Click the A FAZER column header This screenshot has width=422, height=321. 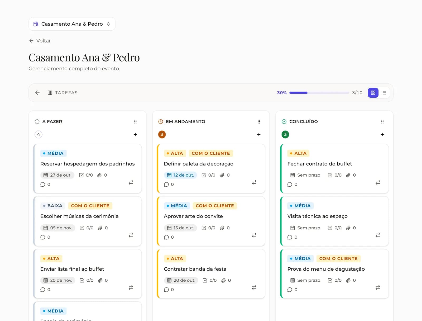click(x=52, y=122)
